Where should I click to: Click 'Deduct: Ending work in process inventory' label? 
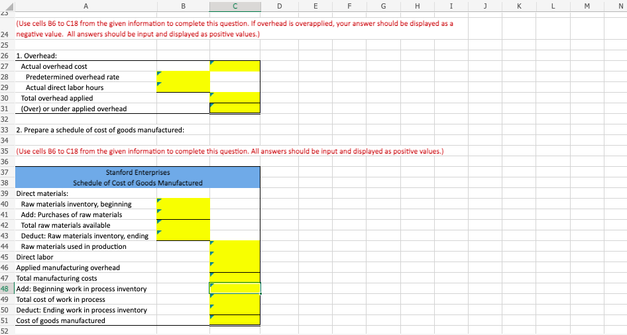coord(82,310)
